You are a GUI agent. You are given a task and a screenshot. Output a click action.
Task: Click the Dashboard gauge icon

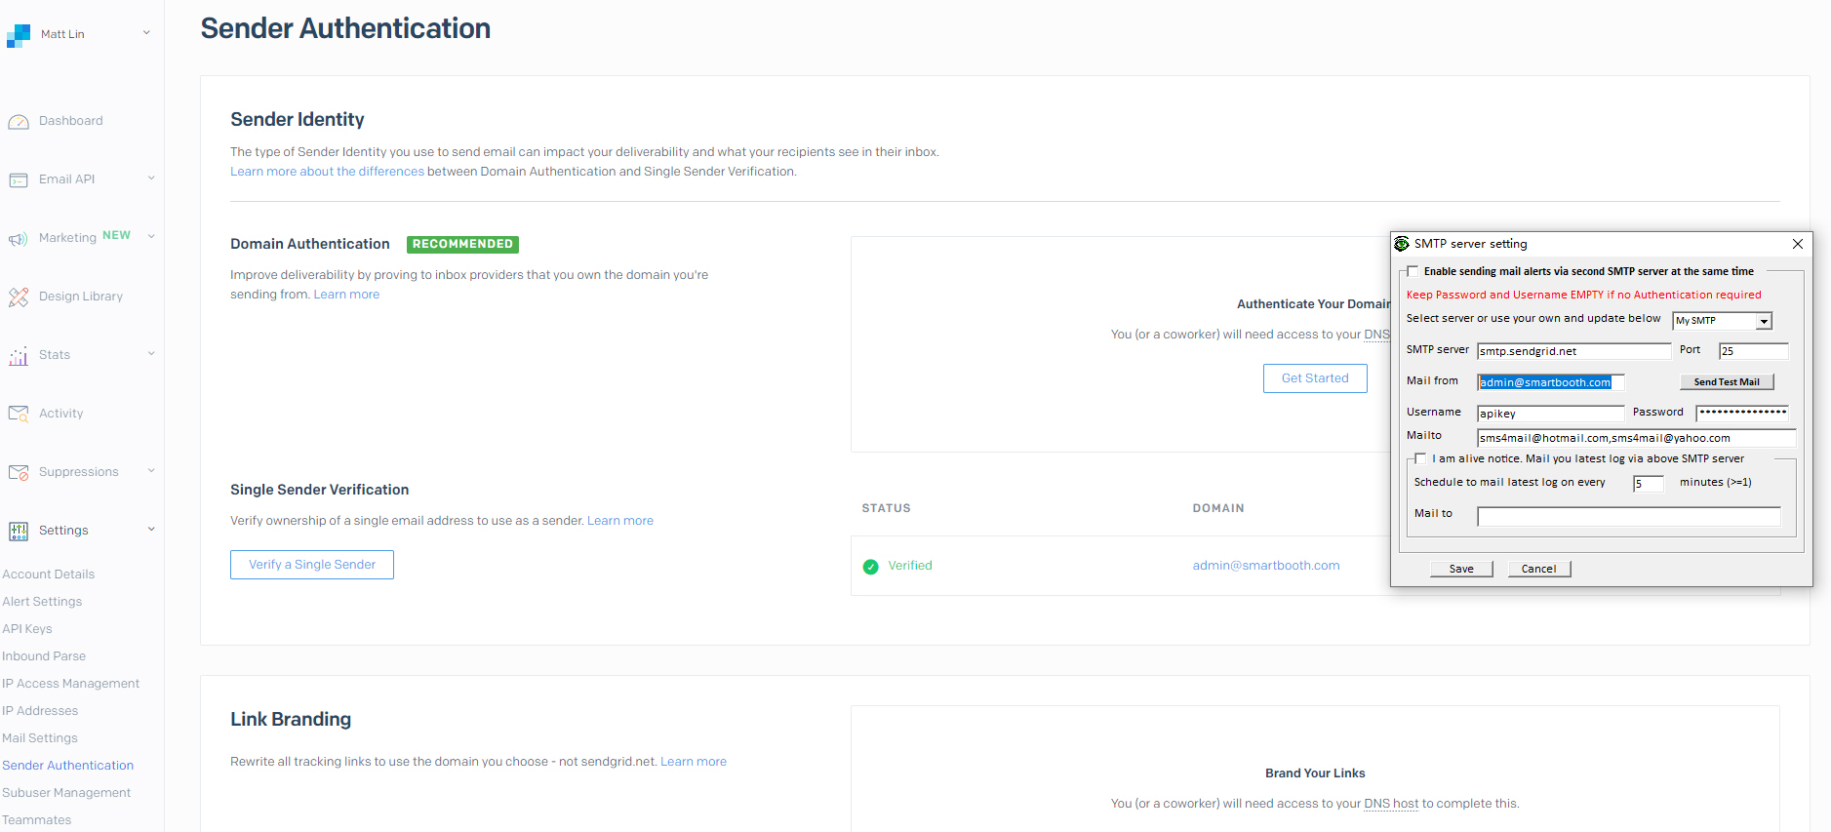pyautogui.click(x=19, y=122)
